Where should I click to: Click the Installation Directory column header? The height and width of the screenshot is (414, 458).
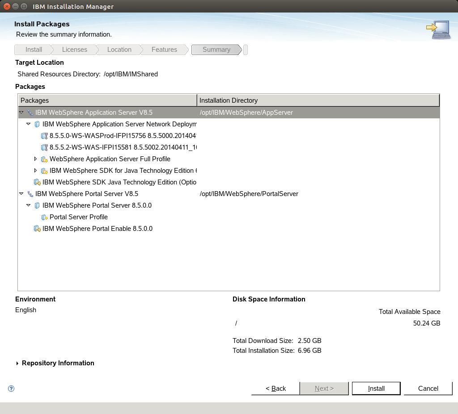(x=318, y=100)
